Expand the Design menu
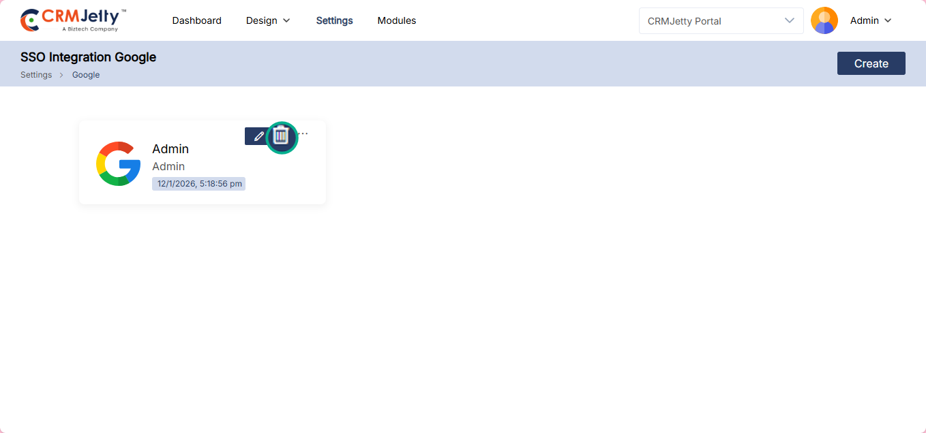The width and height of the screenshot is (926, 433). [x=262, y=20]
